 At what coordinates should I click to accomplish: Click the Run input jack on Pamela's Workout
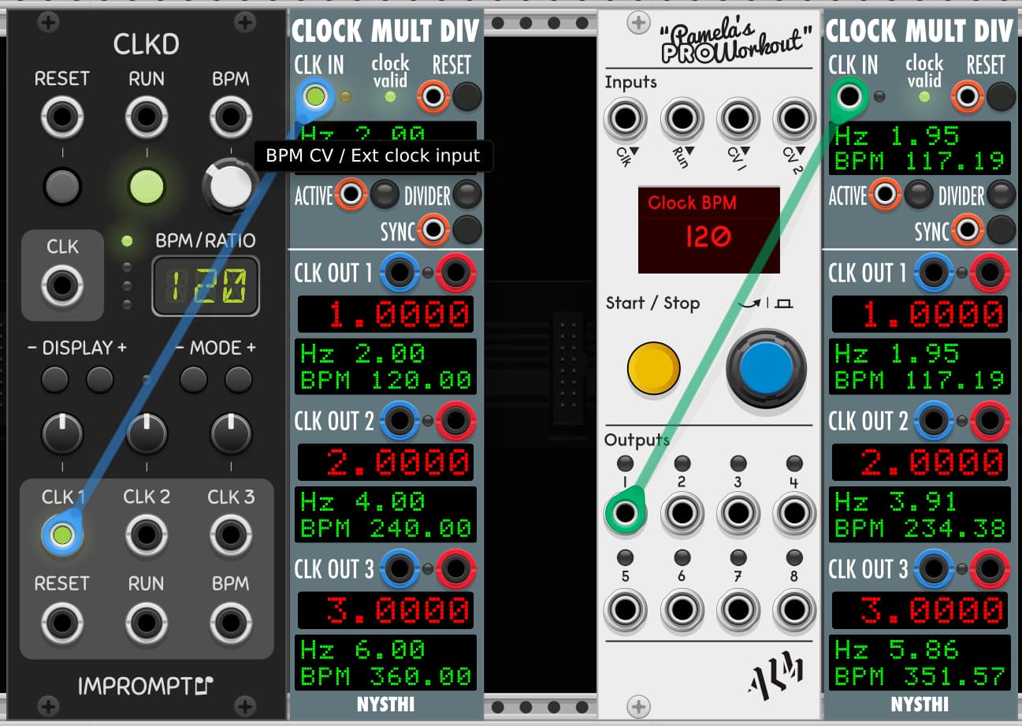682,120
